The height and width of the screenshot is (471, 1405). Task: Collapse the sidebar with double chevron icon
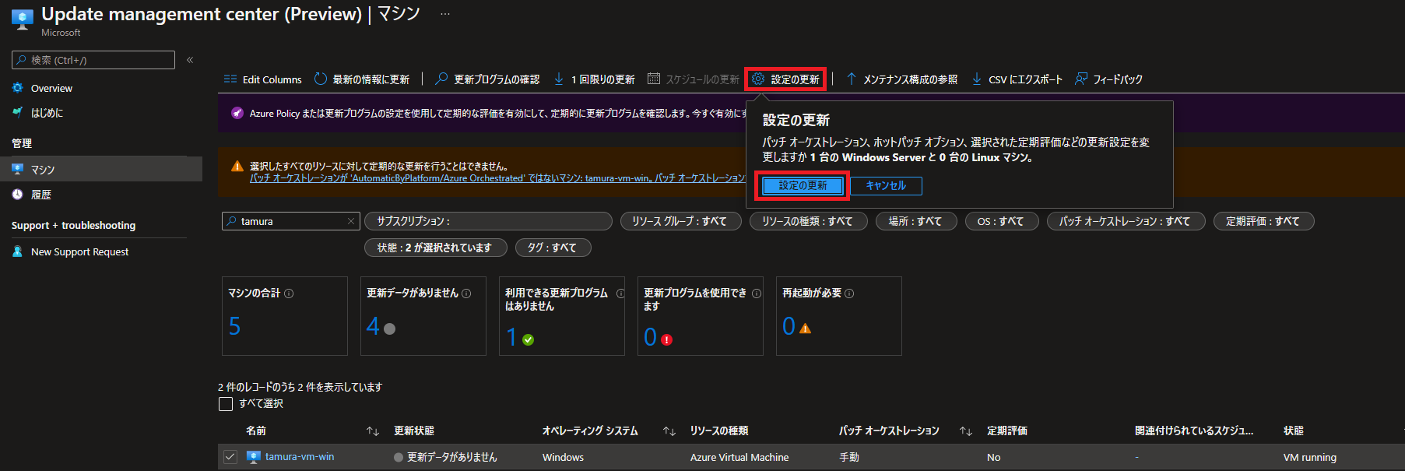[190, 60]
